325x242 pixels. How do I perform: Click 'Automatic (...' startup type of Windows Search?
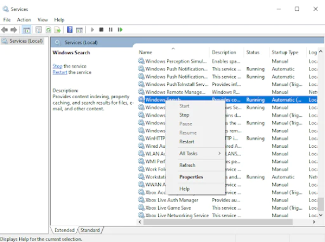coord(286,100)
